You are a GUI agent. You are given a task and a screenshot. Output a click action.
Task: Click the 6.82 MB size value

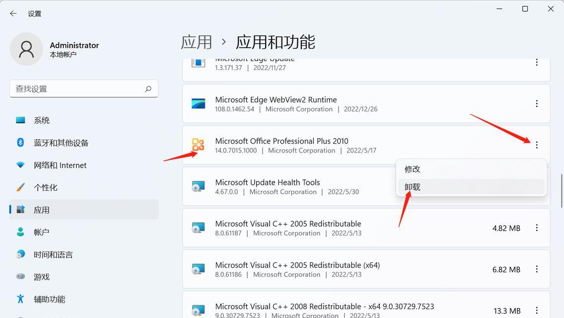[506, 269]
